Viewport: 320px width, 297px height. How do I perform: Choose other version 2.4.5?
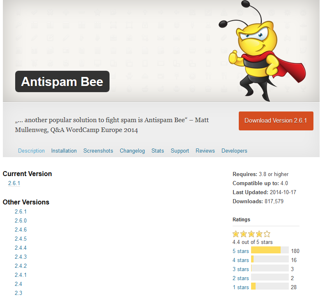click(x=21, y=239)
